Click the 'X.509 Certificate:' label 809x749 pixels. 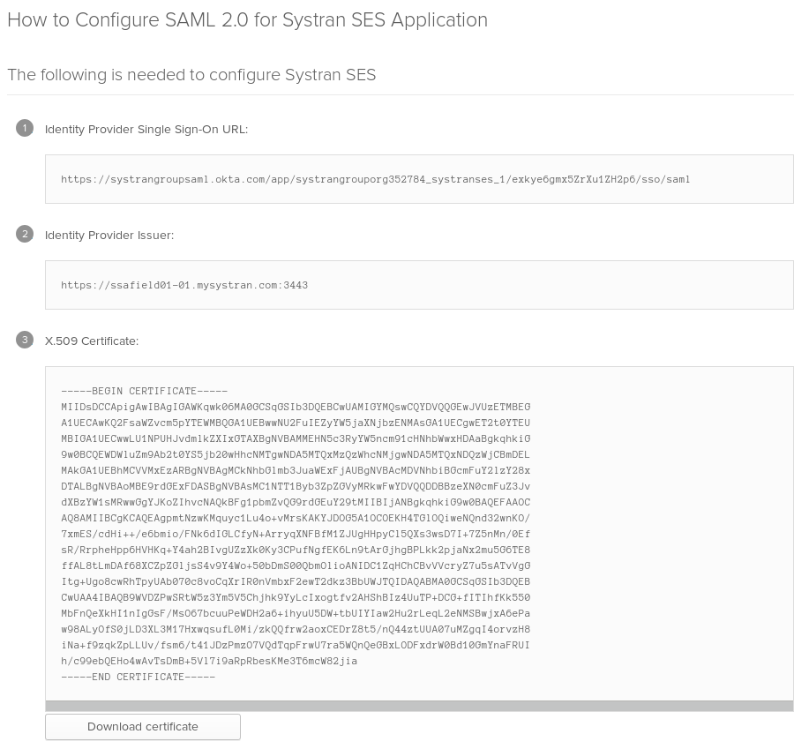(x=92, y=341)
